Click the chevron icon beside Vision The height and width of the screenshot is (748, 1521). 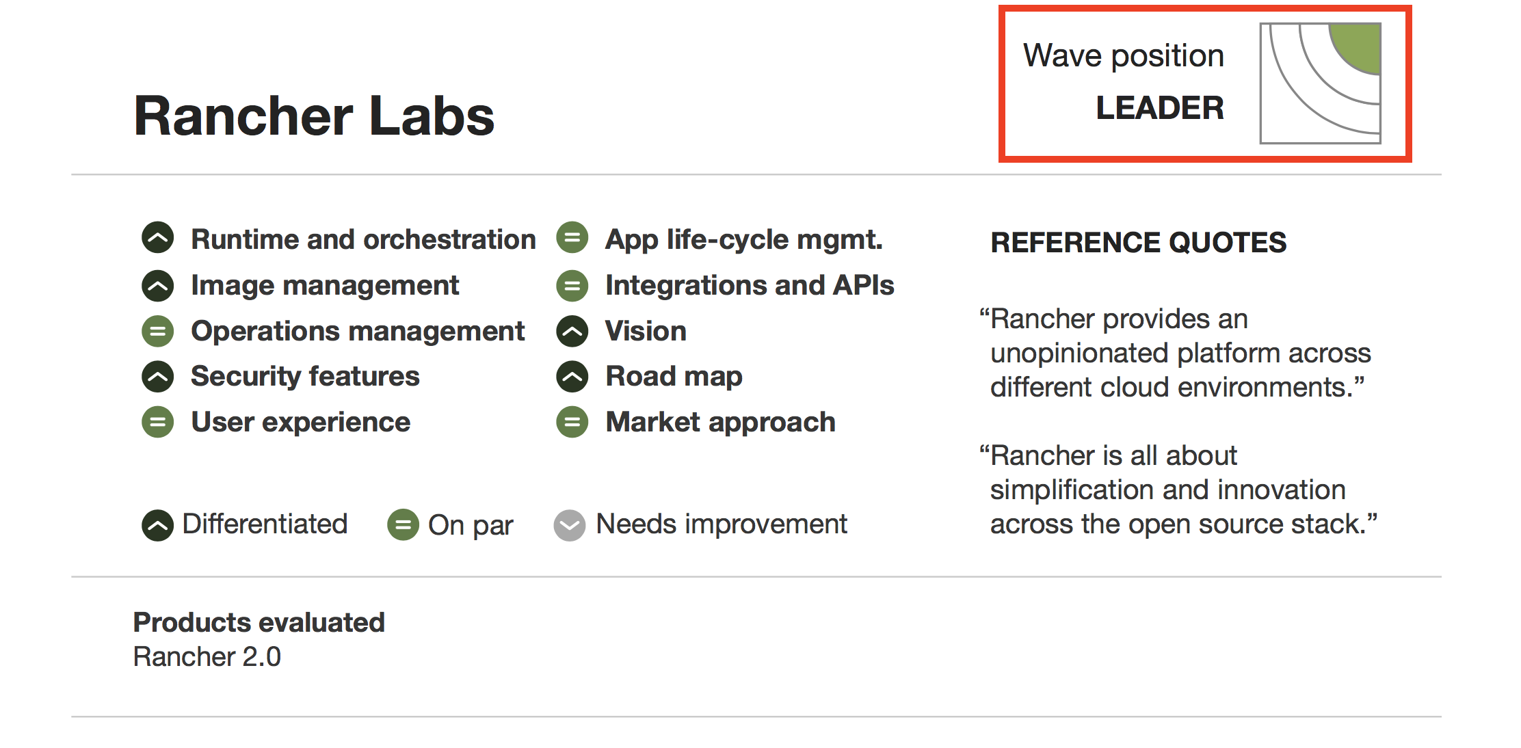tap(572, 332)
